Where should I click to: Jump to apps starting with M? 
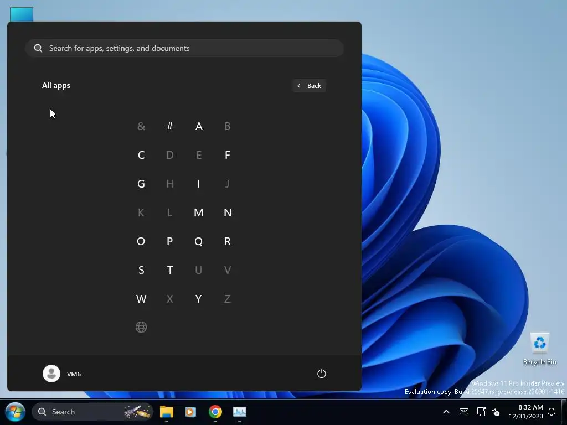click(199, 212)
